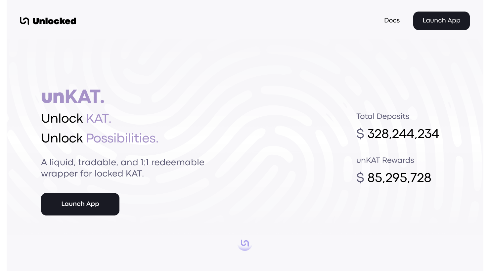
Task: Click the liquid, tradable description paragraph
Action: pyautogui.click(x=122, y=162)
